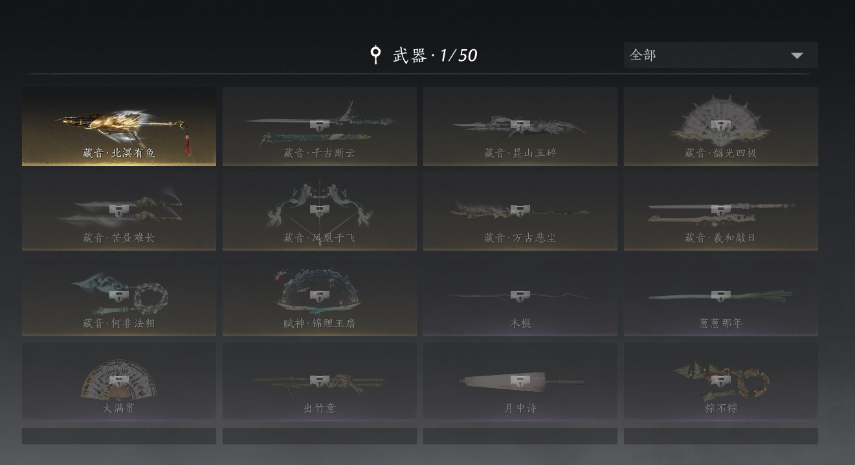Select the 大满贯 fan skin
Screen dimensions: 855x465
point(119,381)
